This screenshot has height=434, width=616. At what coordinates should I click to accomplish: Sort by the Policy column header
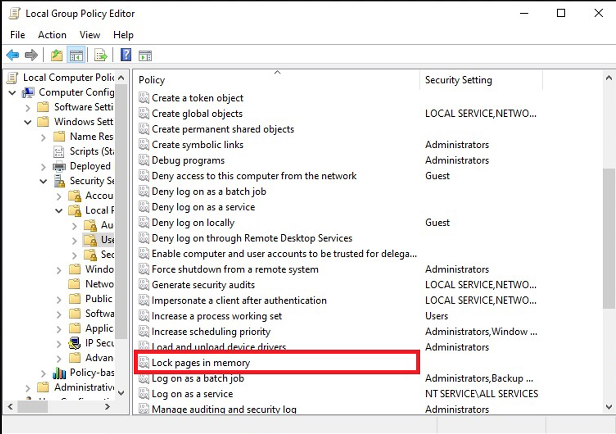[152, 80]
